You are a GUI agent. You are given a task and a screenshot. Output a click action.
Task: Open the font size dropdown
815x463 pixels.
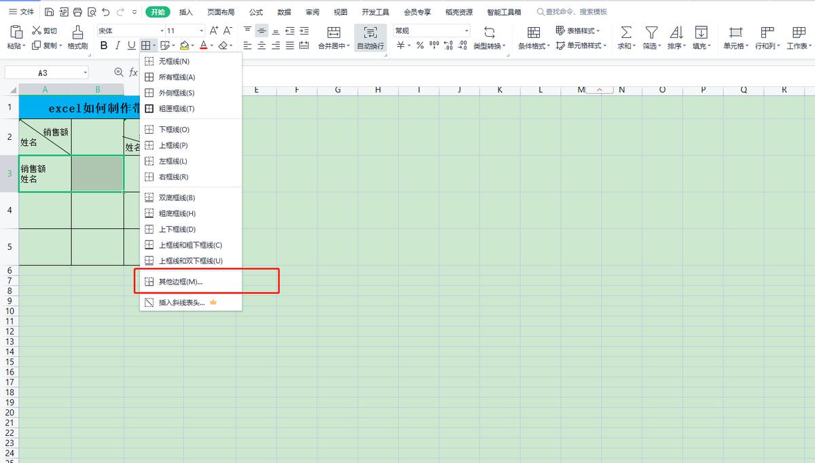pos(202,31)
